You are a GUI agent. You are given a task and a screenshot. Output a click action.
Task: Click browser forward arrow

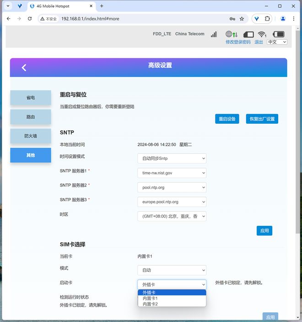click(x=19, y=19)
